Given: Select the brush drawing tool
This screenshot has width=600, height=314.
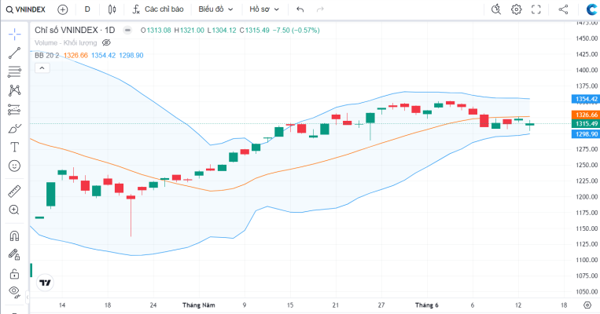Looking at the screenshot, I should (14, 129).
